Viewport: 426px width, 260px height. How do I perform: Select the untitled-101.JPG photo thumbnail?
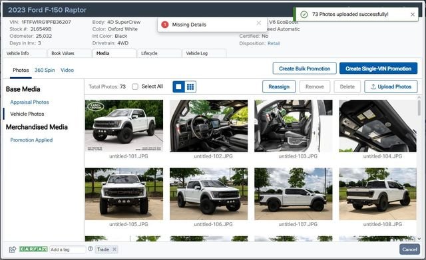[x=124, y=126]
